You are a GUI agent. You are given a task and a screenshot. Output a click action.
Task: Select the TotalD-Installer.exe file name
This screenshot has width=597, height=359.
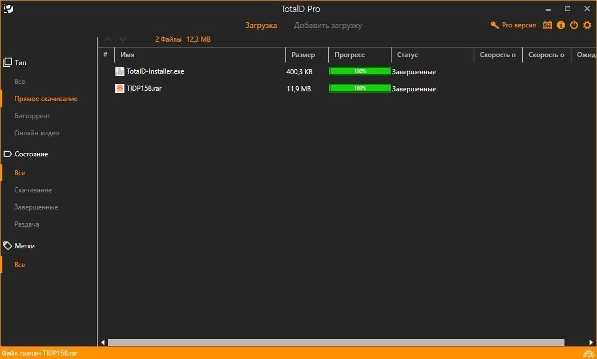click(155, 71)
